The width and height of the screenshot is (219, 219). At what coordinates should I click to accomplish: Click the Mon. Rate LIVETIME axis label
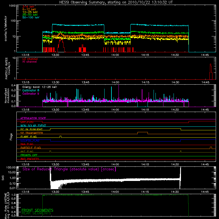(x=7, y=206)
